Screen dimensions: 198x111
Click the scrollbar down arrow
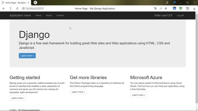(x=197, y=109)
